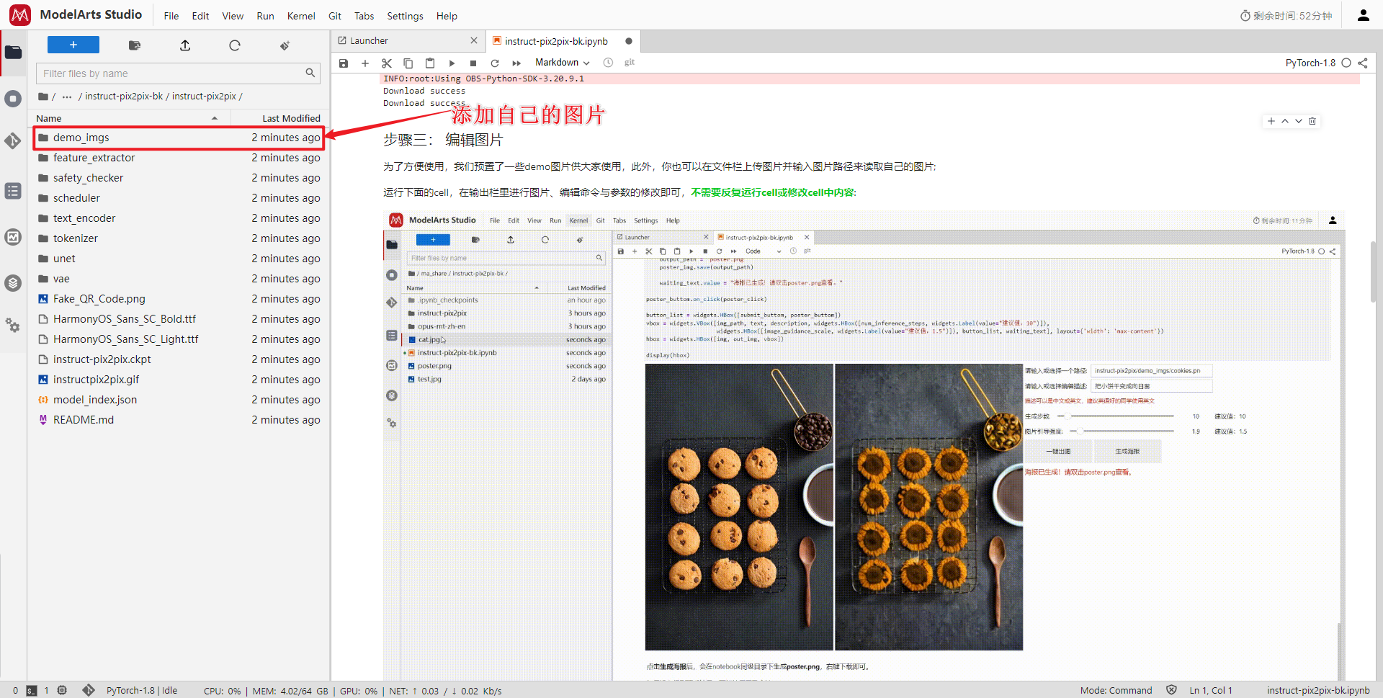The image size is (1383, 698).
Task: Interrupt the kernel with the stop icon
Action: tap(473, 63)
